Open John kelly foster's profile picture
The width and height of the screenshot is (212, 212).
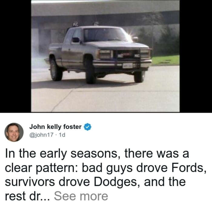(14, 132)
